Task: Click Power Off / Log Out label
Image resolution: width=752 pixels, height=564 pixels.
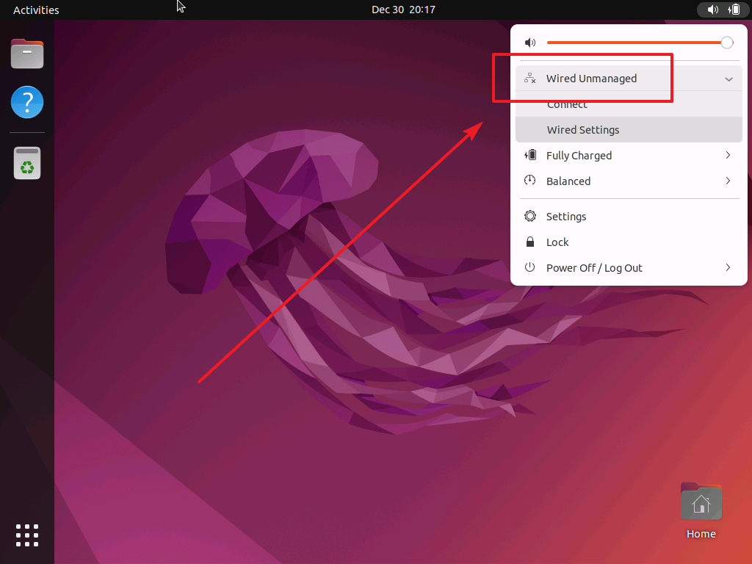Action: pyautogui.click(x=594, y=267)
